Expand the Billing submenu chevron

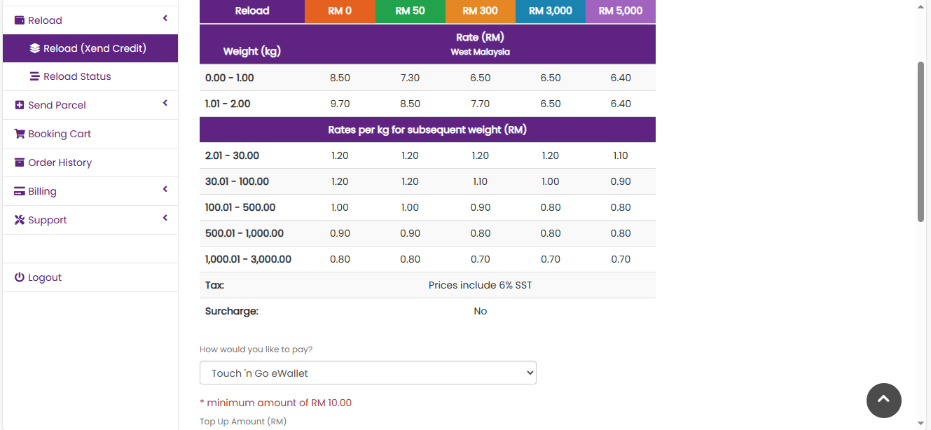(165, 190)
